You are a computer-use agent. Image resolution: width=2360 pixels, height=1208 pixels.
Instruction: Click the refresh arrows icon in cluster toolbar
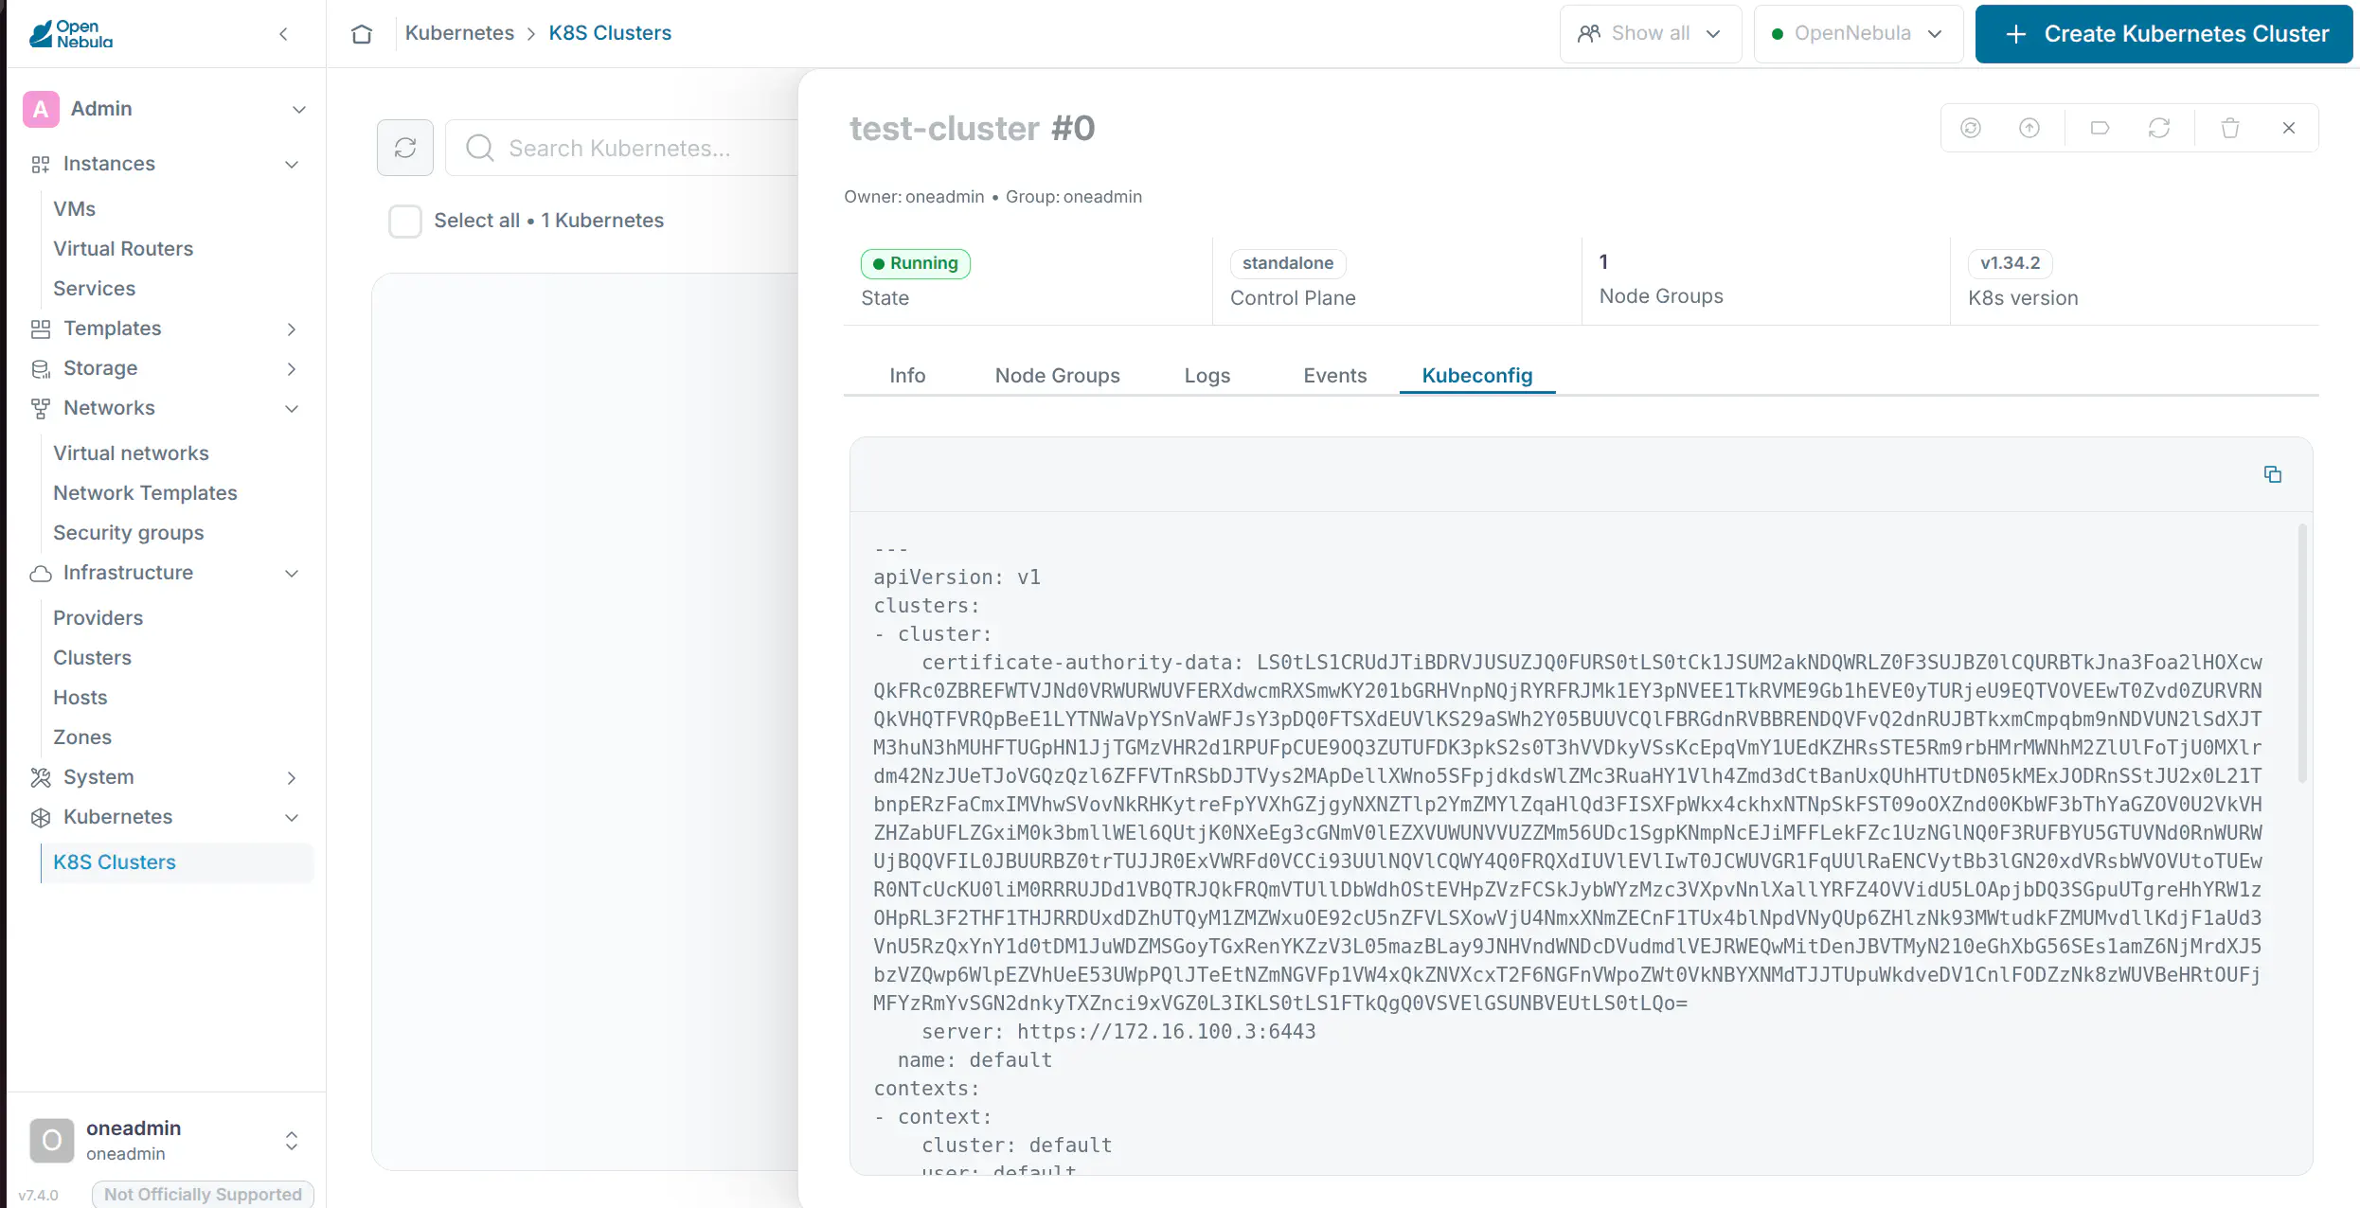click(2159, 128)
